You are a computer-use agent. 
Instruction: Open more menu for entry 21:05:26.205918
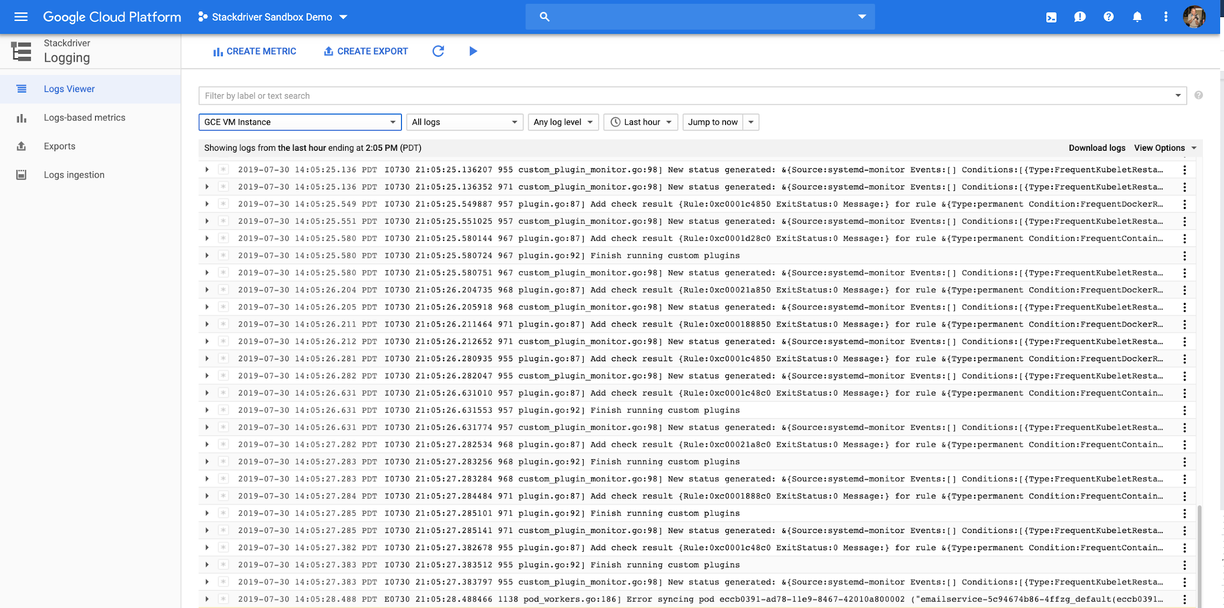tap(1184, 307)
